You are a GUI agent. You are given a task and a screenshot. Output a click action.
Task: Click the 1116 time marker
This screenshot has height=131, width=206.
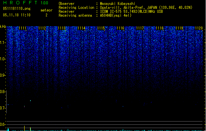(120, 28)
